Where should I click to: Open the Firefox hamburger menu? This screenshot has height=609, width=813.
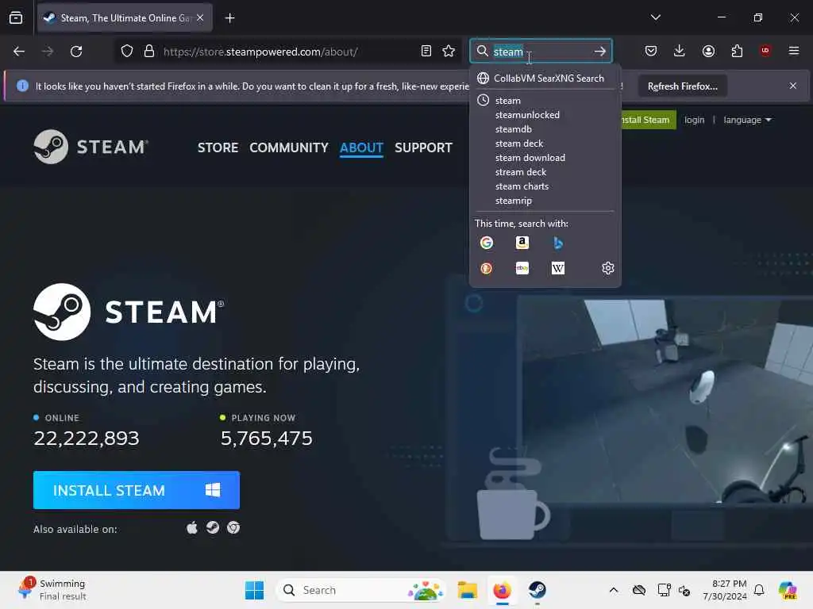click(794, 51)
